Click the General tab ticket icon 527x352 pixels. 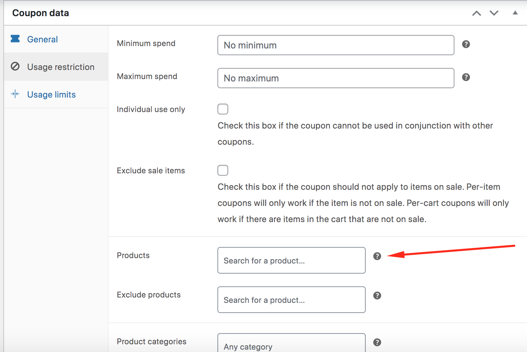pyautogui.click(x=15, y=39)
